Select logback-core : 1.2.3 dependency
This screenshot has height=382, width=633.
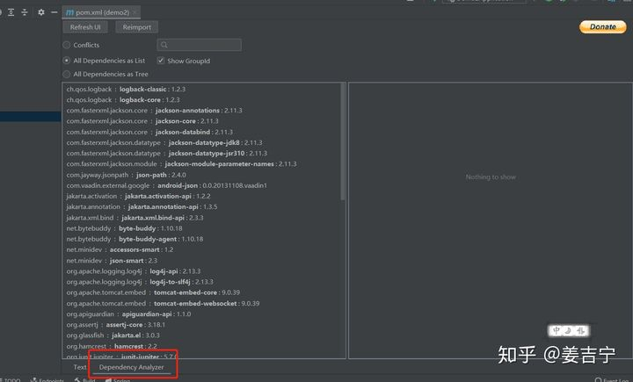[123, 99]
